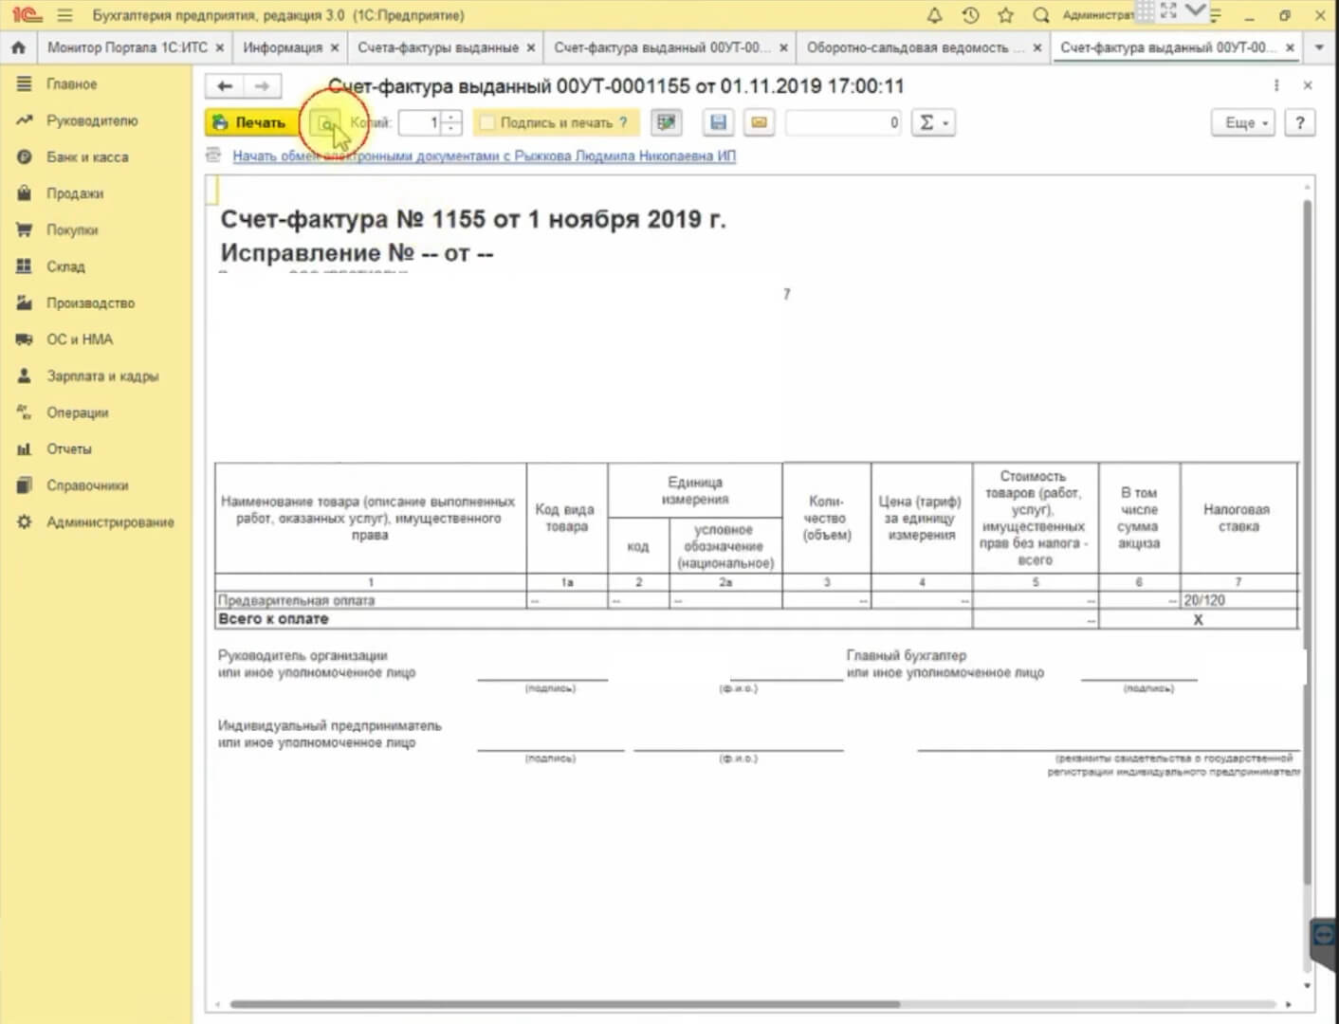Image resolution: width=1339 pixels, height=1024 pixels.
Task: Click the Справочники books icon
Action: 25,485
